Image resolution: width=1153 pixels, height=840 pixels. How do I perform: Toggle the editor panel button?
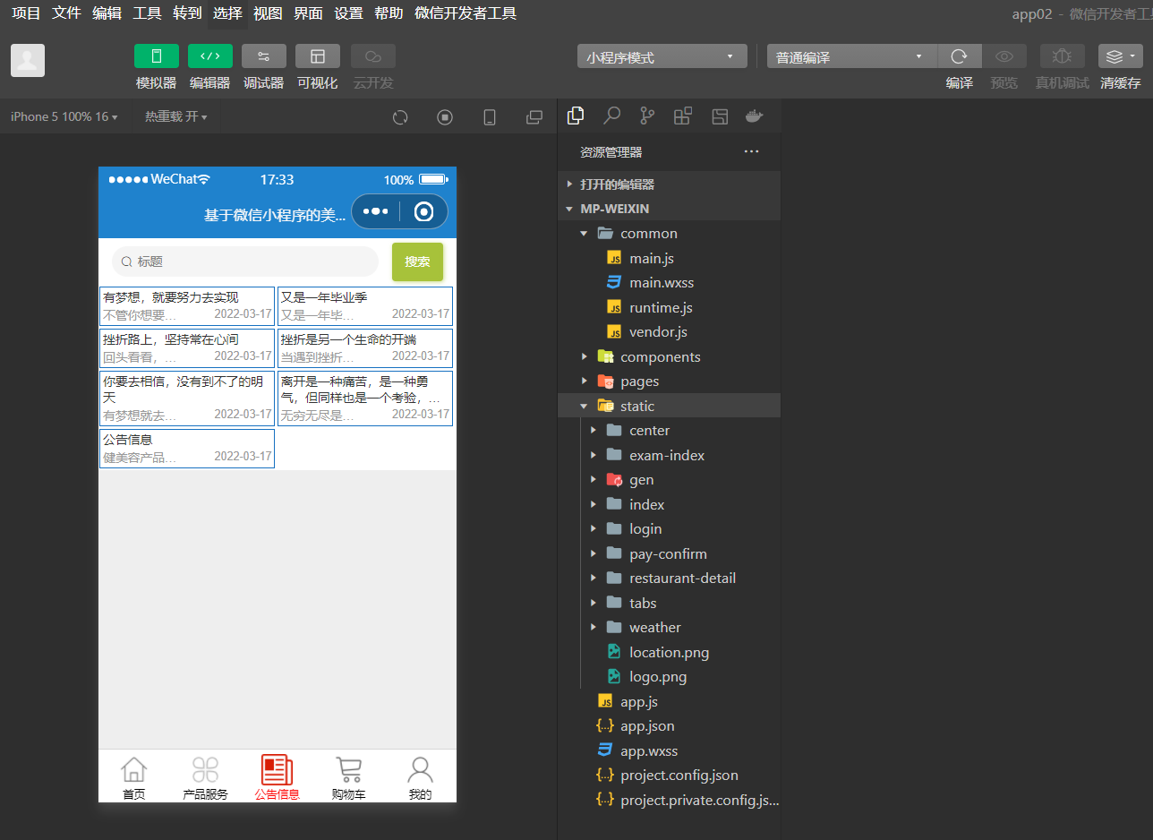pos(210,56)
